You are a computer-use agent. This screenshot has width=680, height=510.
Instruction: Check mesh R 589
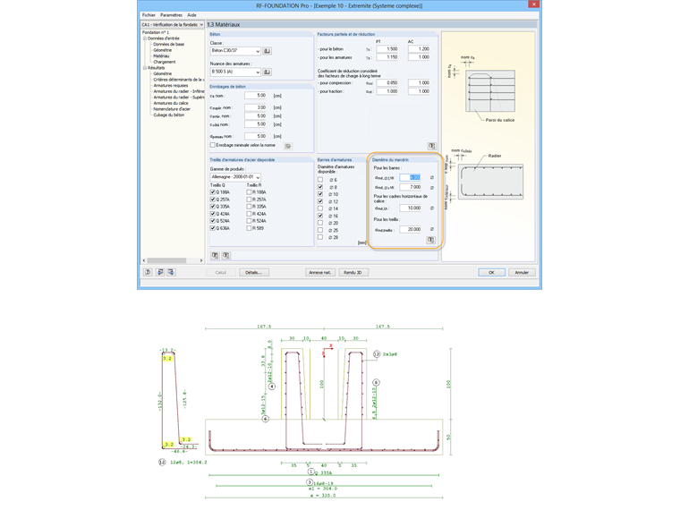click(x=249, y=228)
